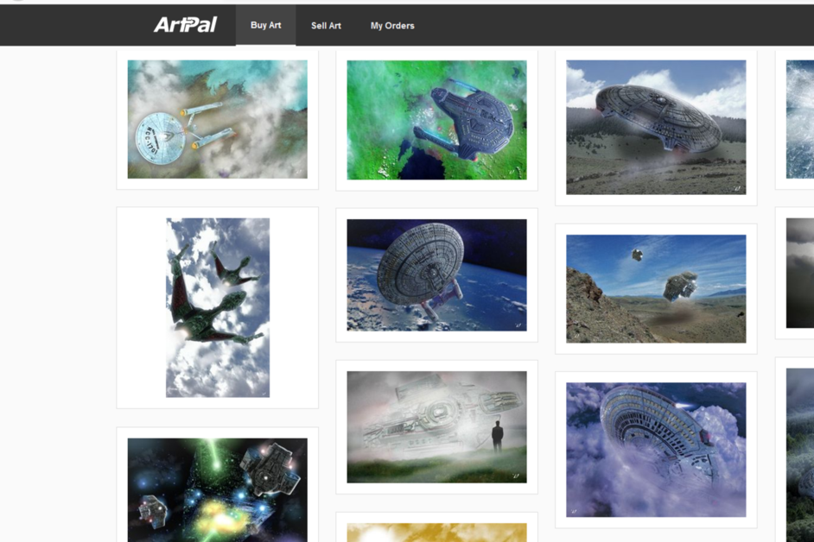Open the space battle with green beam artwork
The height and width of the screenshot is (542, 814).
point(218,490)
